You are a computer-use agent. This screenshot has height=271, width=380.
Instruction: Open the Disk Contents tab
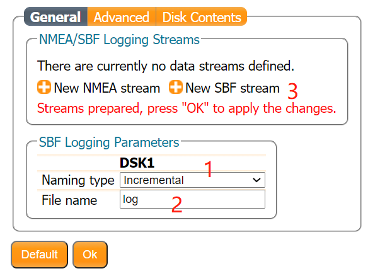point(202,17)
